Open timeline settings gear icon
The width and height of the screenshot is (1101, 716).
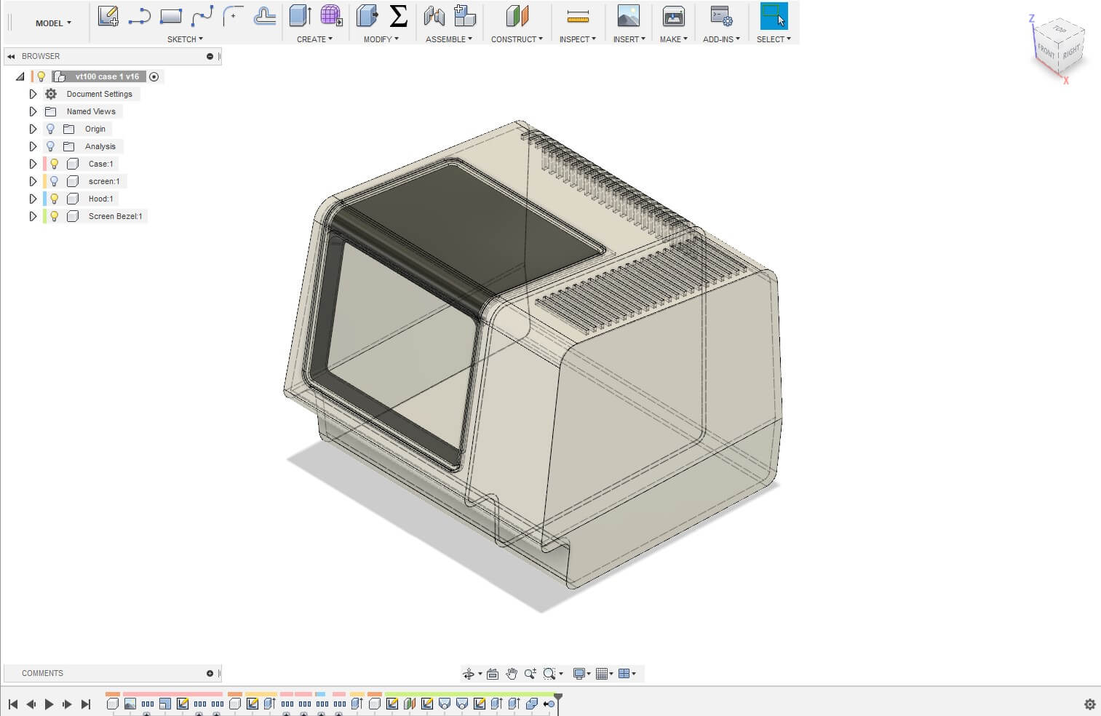(x=1089, y=704)
